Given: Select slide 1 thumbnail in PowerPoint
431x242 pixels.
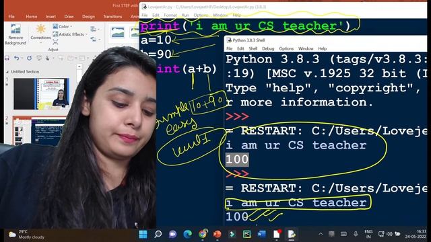Looking at the screenshot, I should click(41, 93).
